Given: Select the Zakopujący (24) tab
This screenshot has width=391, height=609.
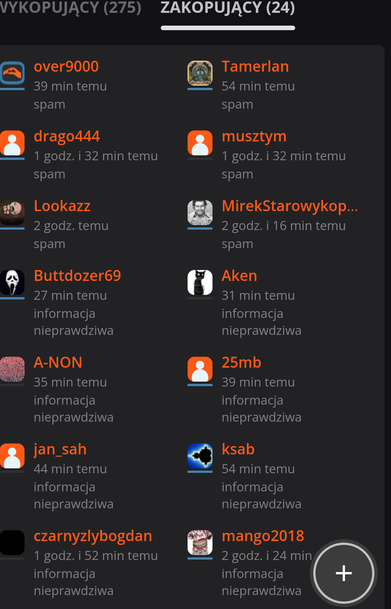Looking at the screenshot, I should (x=228, y=8).
